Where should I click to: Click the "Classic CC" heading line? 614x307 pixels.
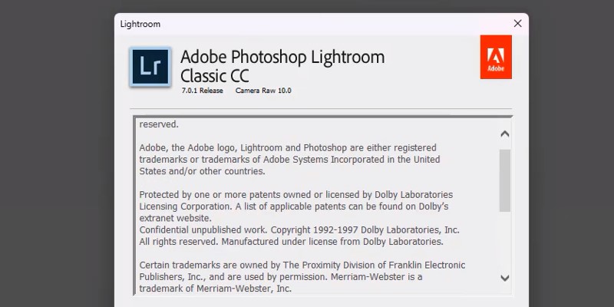(214, 75)
